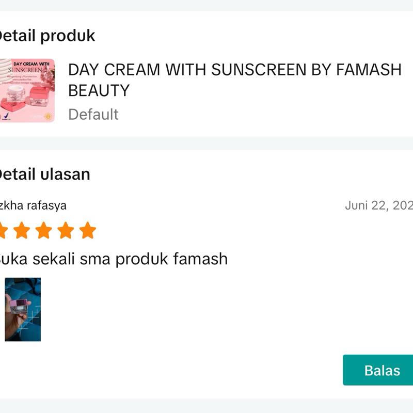Viewport: 413px width, 413px height.
Task: Open reviewer rafasya's profile name
Action: click(x=33, y=205)
